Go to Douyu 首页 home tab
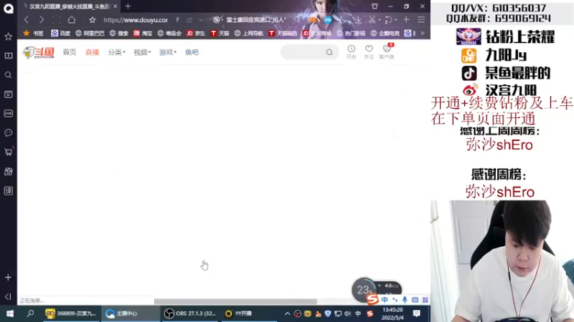The width and height of the screenshot is (574, 322). pyautogui.click(x=69, y=52)
